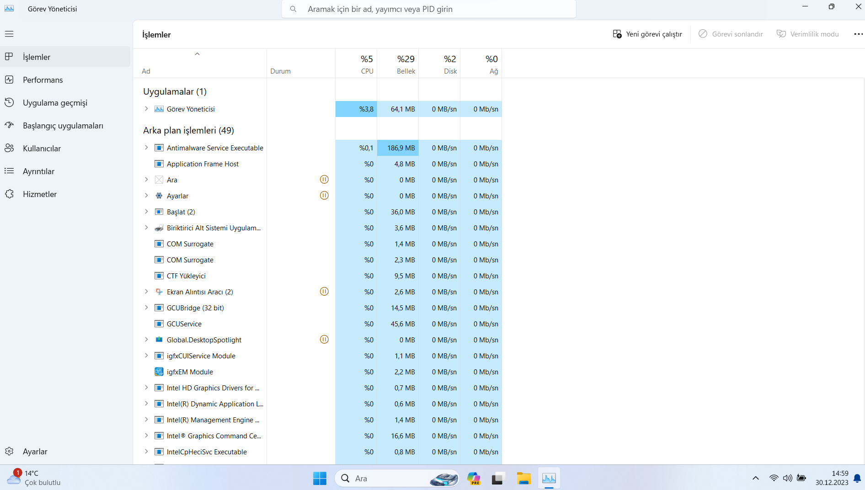Click the İşlemler sidebar icon
This screenshot has width=865, height=490.
9,57
